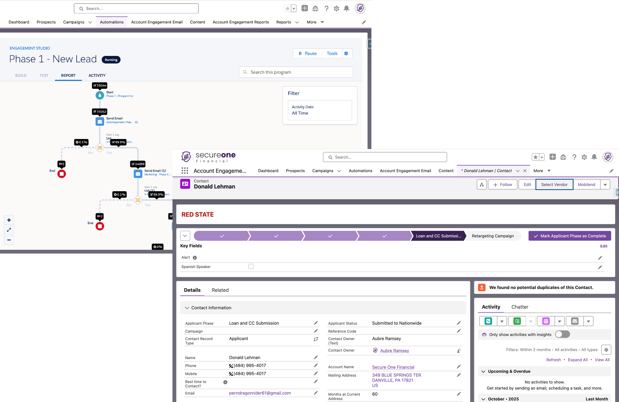619x402 pixels.
Task: Click the Log a Call activity icon
Action: (x=488, y=321)
